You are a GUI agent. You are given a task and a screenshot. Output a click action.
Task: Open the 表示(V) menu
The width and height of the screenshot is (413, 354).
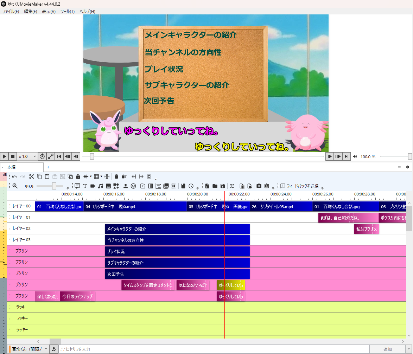tap(49, 11)
